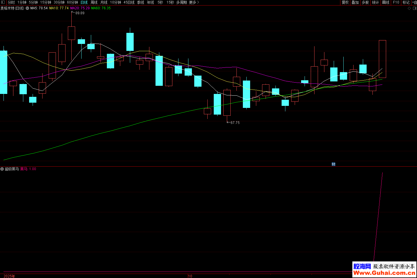Viewport: 417px width, 278px height.
Task: Click the left sidebar panel toggle icon
Action: [x=3, y=2]
